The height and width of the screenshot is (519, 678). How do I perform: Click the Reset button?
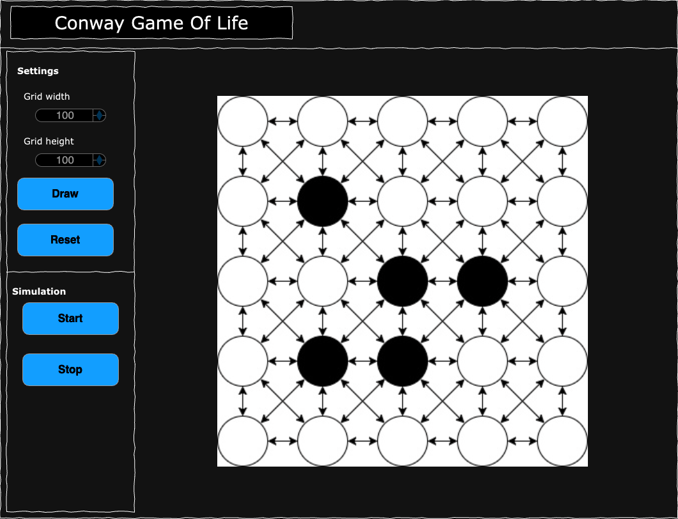pyautogui.click(x=65, y=240)
